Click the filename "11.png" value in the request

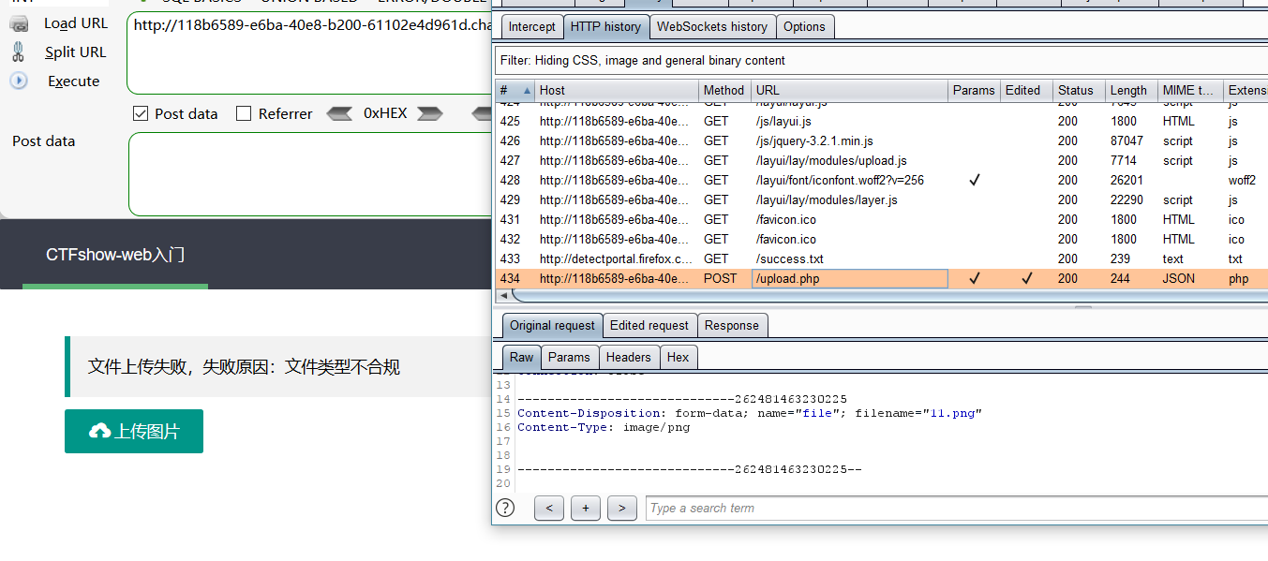coord(951,413)
